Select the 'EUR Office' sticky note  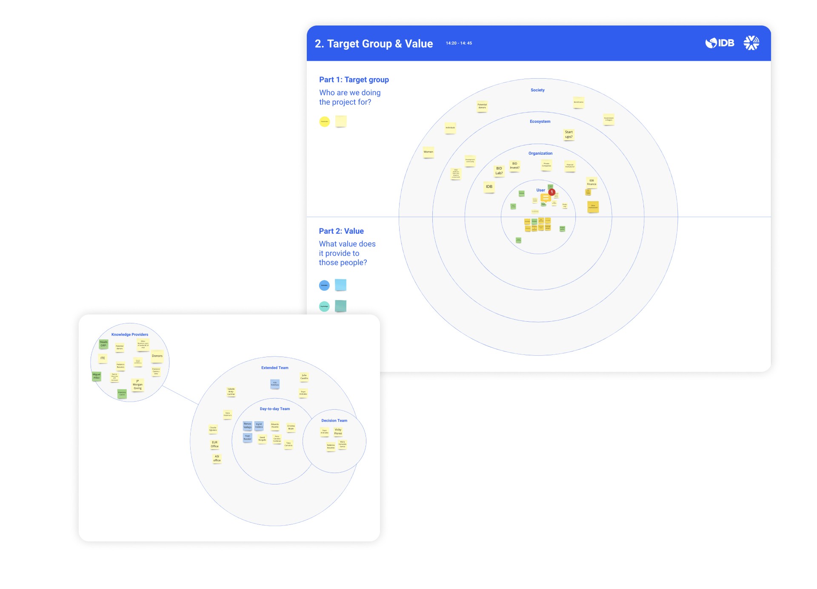[x=214, y=444]
